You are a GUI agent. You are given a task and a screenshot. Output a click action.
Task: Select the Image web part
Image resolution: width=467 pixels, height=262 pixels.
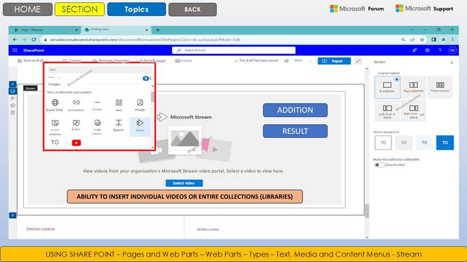[x=140, y=105]
